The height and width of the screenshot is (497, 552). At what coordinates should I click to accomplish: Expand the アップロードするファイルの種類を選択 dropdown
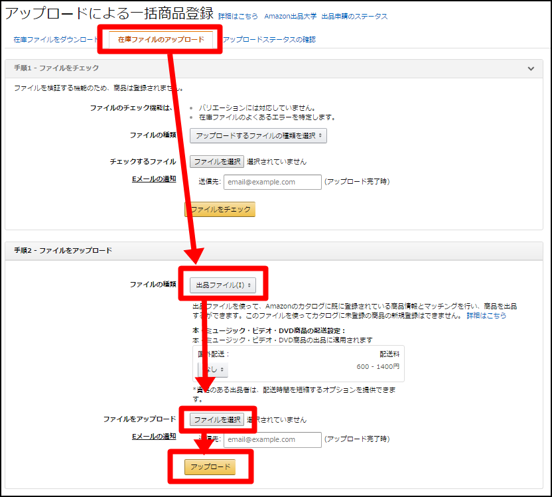258,135
